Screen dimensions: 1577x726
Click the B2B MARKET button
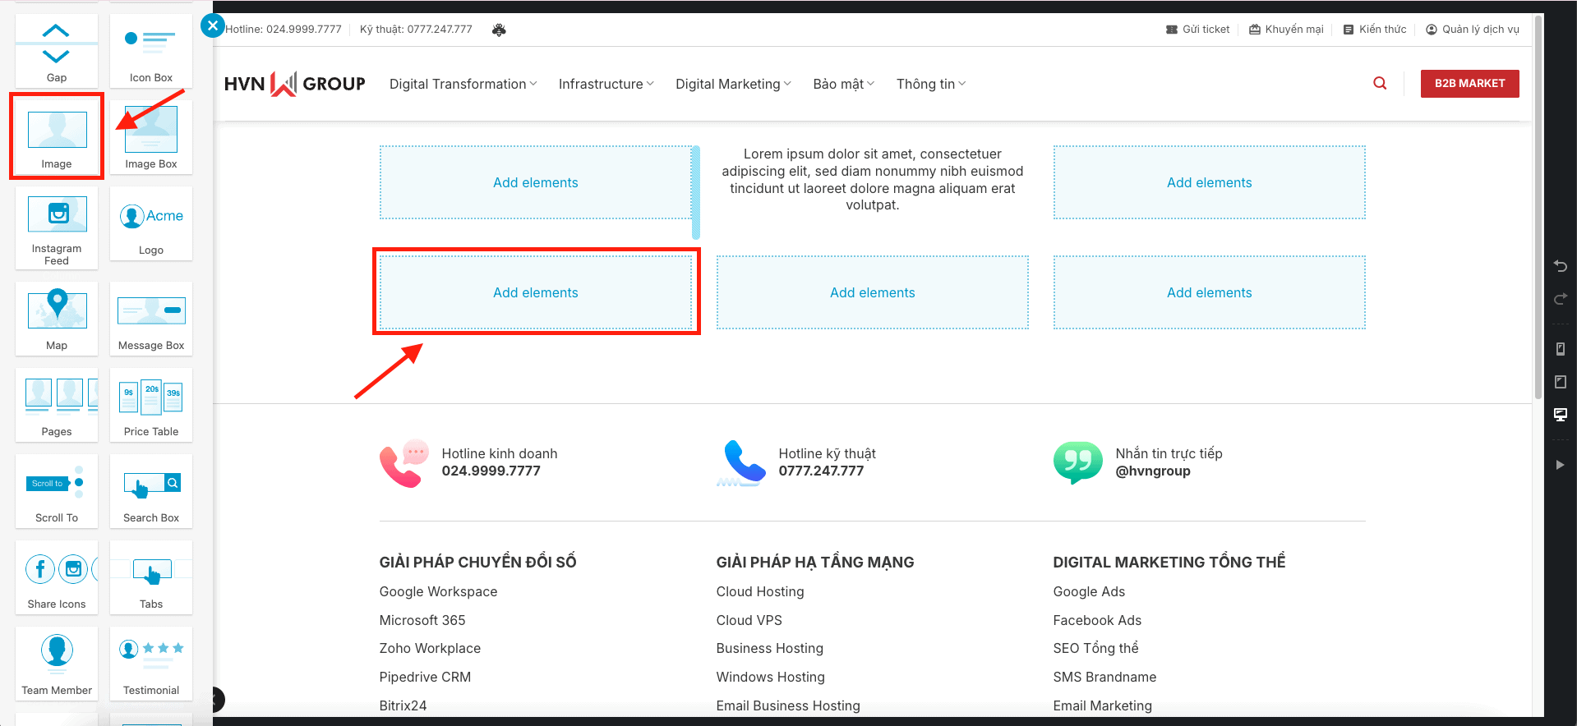point(1469,84)
